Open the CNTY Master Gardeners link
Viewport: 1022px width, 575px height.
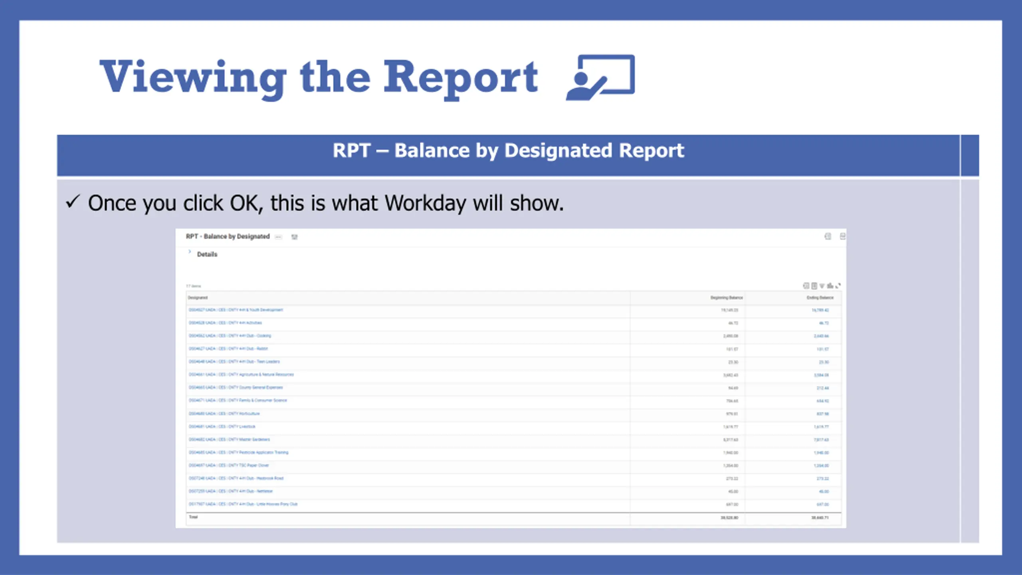(230, 439)
